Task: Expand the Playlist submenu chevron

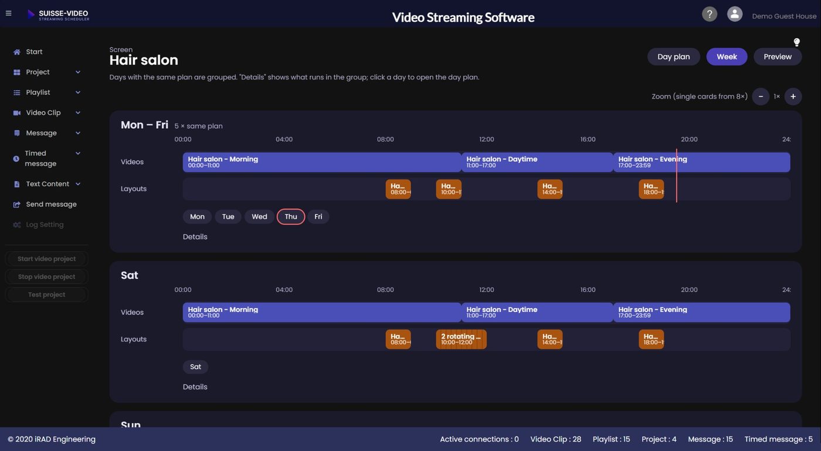Action: click(78, 93)
